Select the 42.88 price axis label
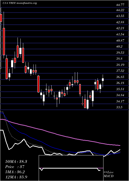 120,22
